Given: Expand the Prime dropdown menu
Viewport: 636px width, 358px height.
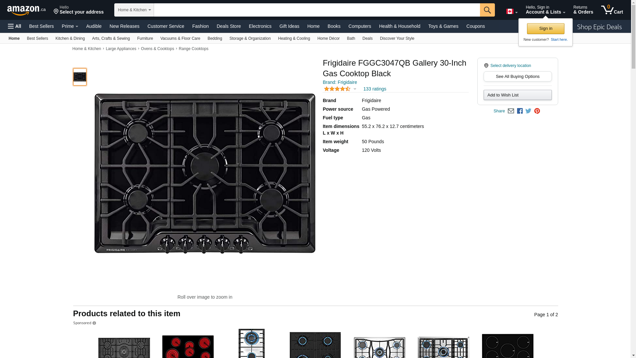Looking at the screenshot, I should coord(70,26).
